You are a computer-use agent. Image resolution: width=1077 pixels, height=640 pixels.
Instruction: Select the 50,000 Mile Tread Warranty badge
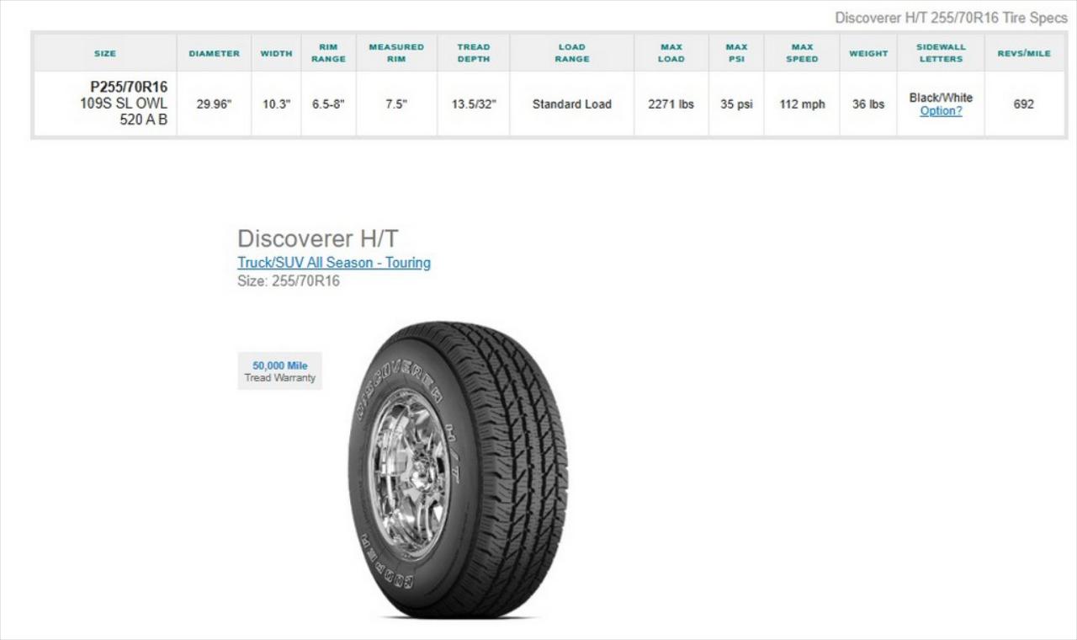click(x=280, y=371)
